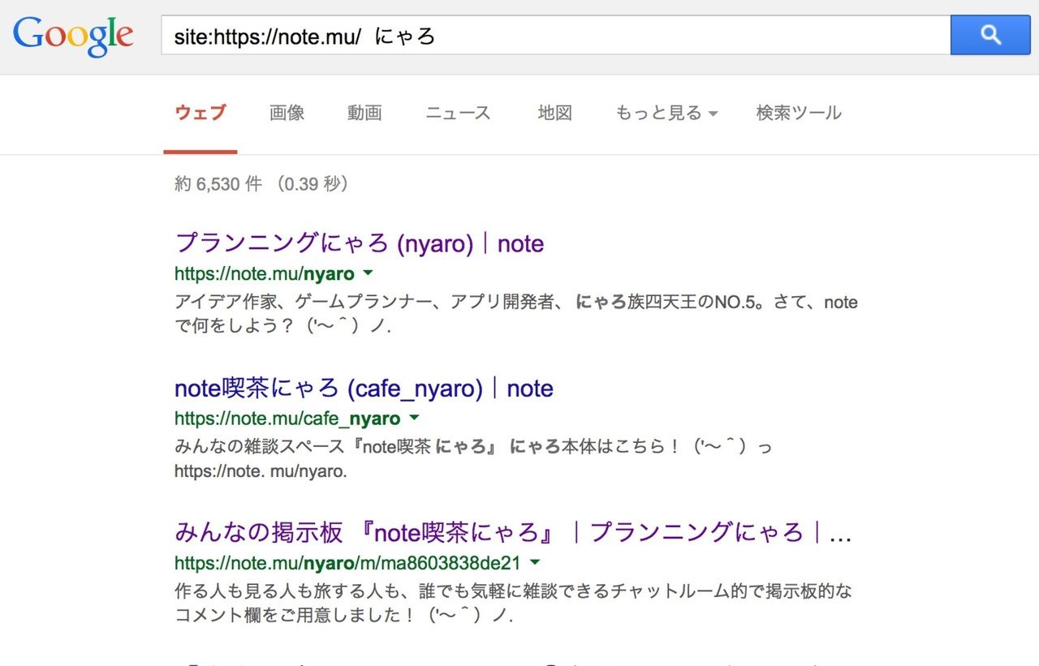
Task: Open result みんなの掲示板『note喫茶にゃろ』
Action: point(513,532)
